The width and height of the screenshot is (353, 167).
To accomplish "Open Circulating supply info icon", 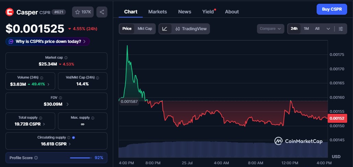I will click(x=69, y=138).
